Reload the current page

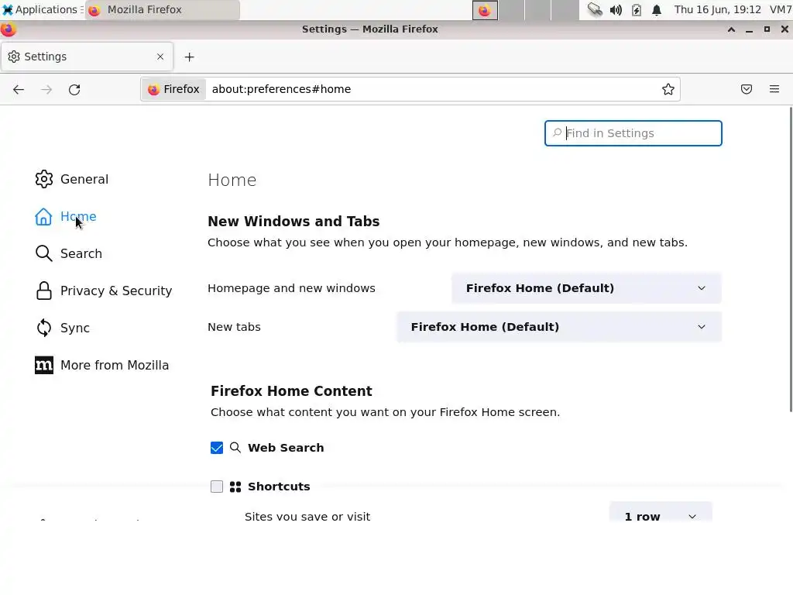(x=74, y=90)
